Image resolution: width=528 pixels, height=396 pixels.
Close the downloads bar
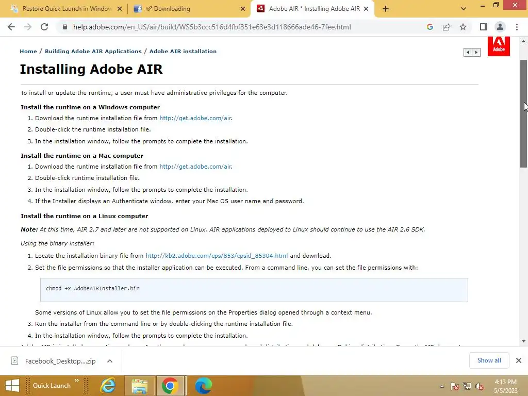click(519, 360)
